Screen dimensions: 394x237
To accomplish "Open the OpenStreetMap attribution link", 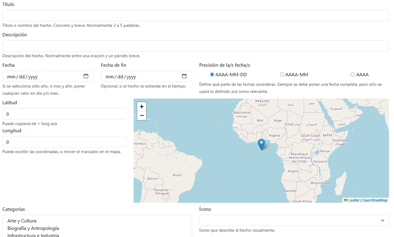I will click(375, 200).
